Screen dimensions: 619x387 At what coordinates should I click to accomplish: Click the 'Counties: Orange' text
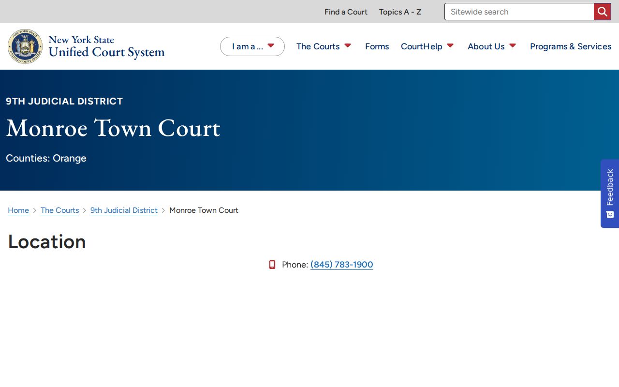tap(46, 158)
